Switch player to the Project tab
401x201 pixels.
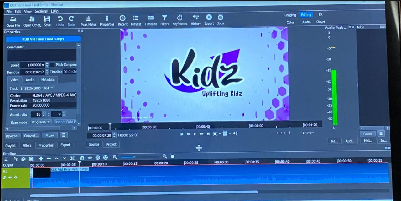click(x=111, y=144)
